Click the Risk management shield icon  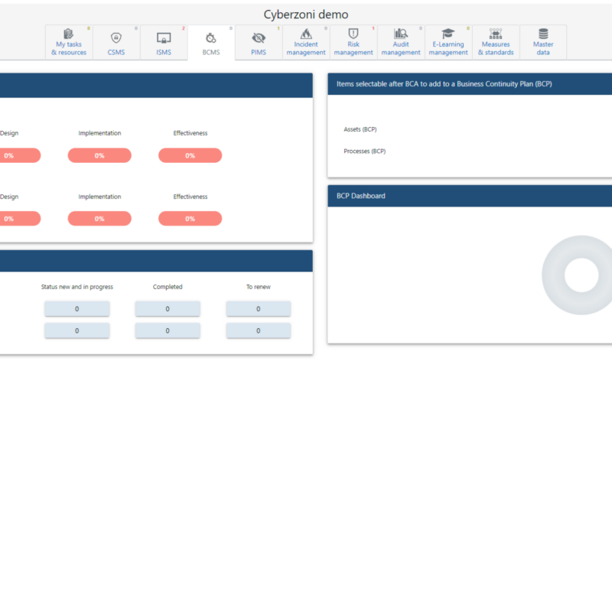tap(353, 34)
